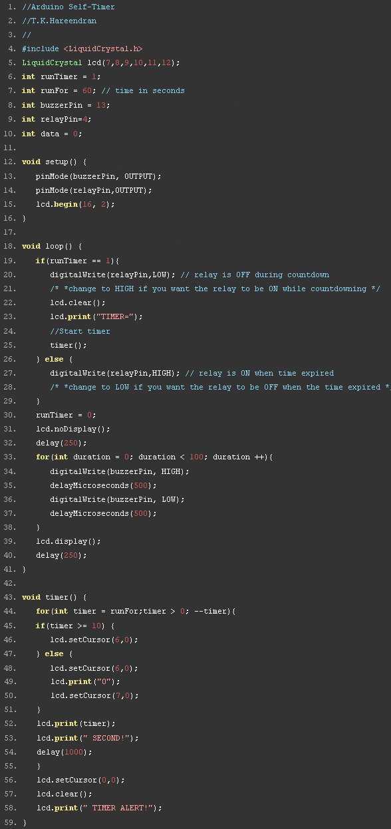Viewport: 391px width, 829px height.
Task: Click the #include LiquidCrystal.h line
Action: click(x=82, y=49)
